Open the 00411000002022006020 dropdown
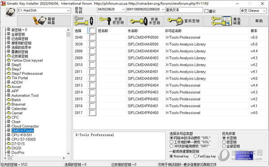 (163, 9)
